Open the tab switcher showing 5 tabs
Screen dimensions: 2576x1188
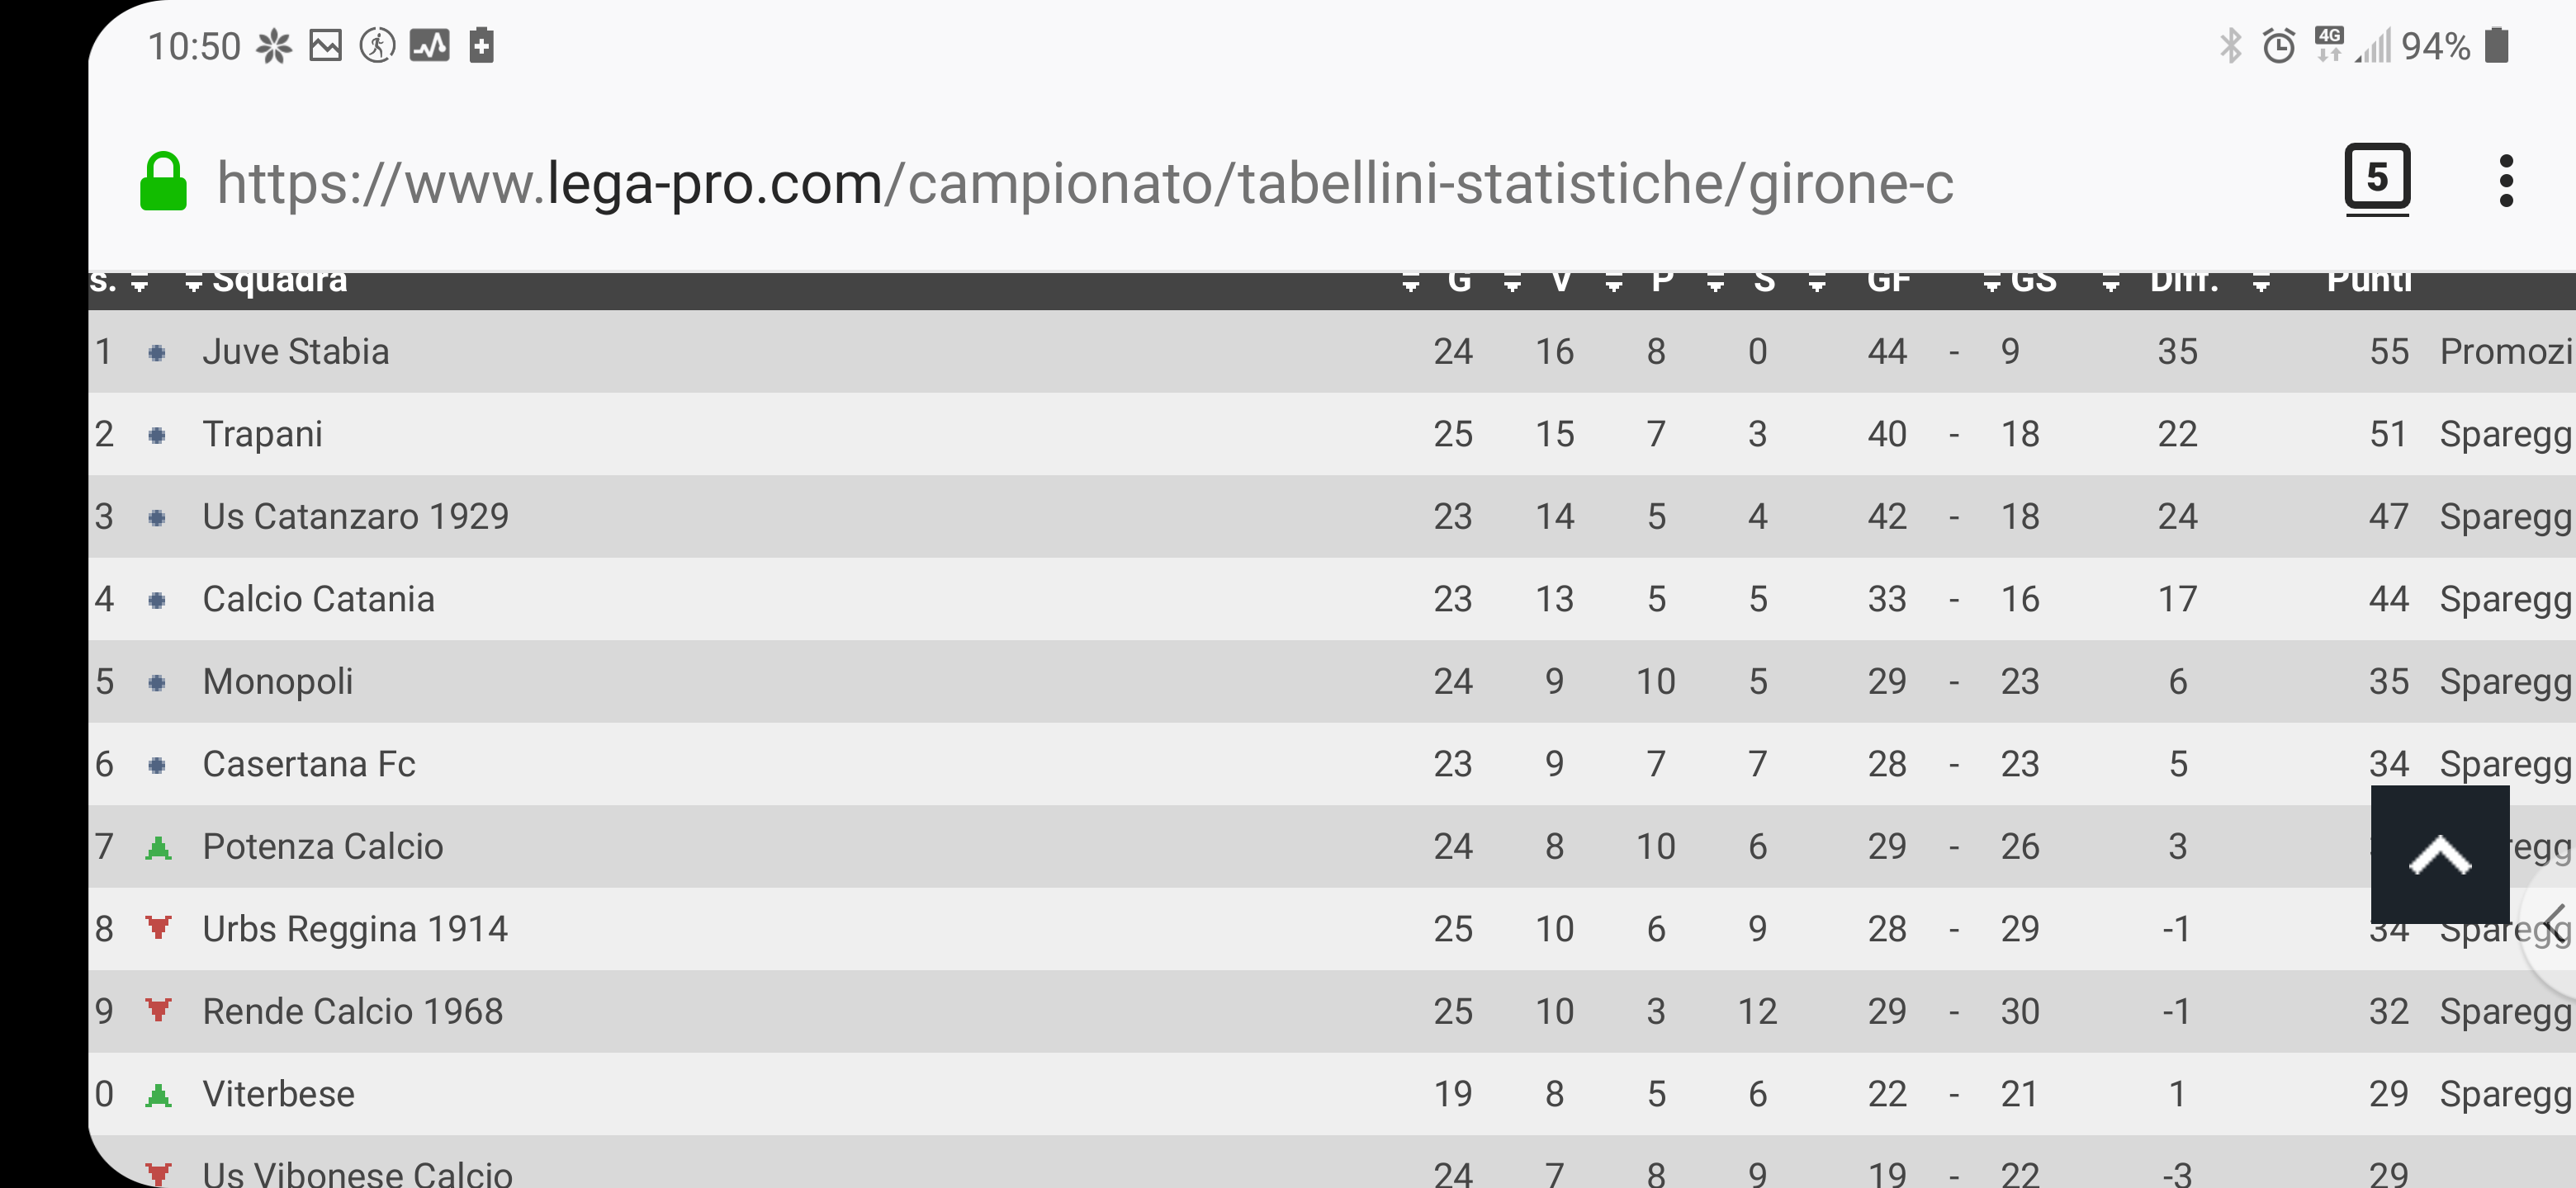(2377, 179)
